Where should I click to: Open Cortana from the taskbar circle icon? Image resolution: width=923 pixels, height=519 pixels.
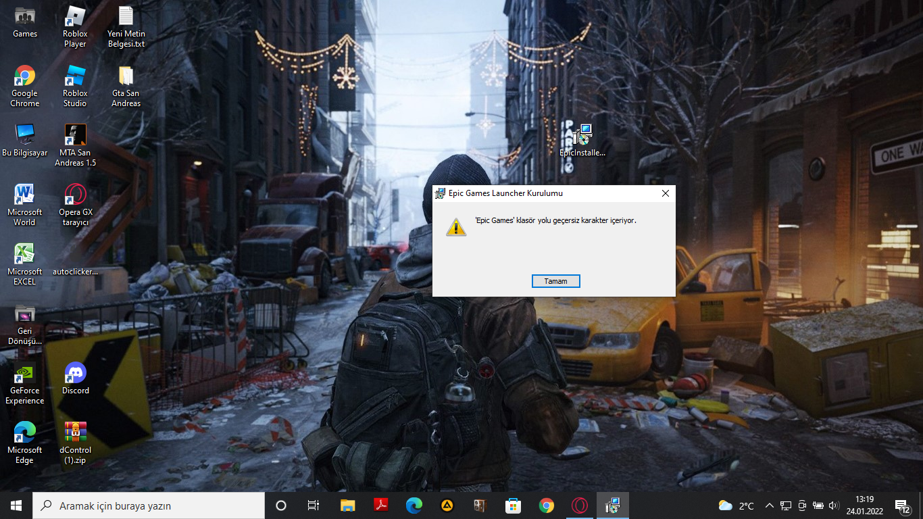pyautogui.click(x=281, y=505)
